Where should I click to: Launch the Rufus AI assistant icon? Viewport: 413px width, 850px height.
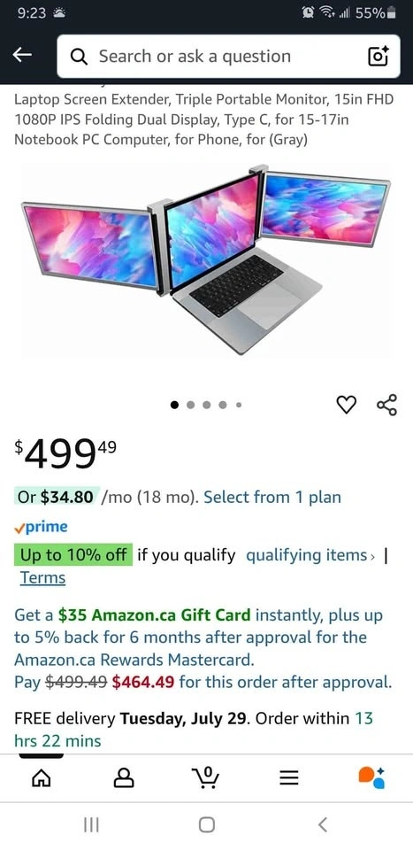[x=371, y=777]
